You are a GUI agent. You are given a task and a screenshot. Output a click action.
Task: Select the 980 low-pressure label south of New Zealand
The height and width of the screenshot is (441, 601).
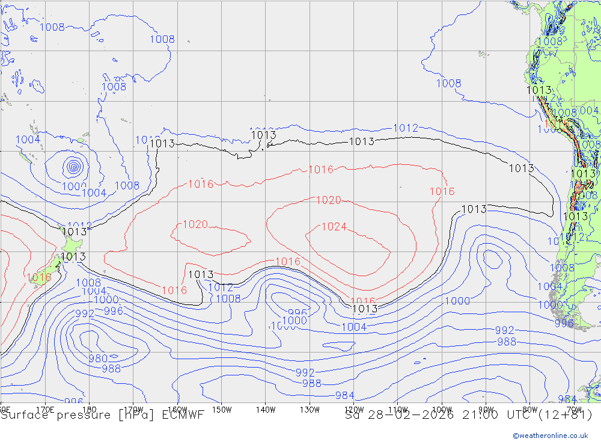98,359
